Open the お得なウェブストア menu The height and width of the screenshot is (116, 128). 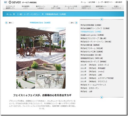tap(116, 7)
